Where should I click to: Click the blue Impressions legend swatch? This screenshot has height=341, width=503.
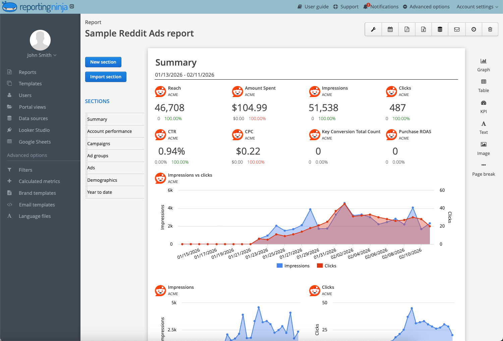pyautogui.click(x=280, y=265)
